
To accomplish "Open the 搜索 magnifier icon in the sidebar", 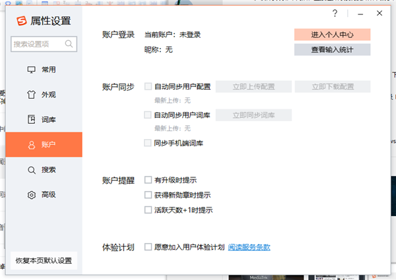I will tap(31, 170).
